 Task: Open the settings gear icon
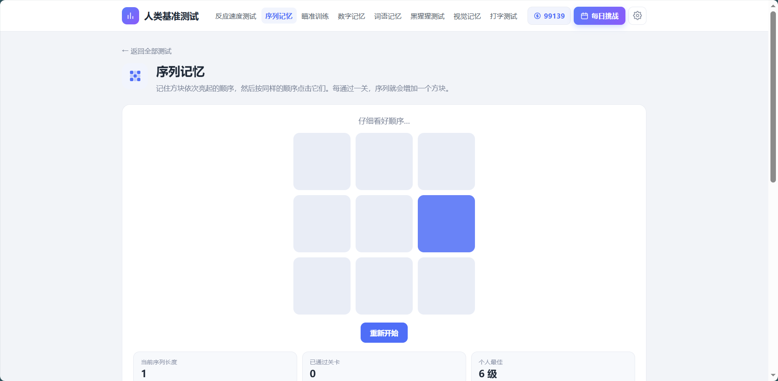[x=637, y=16]
